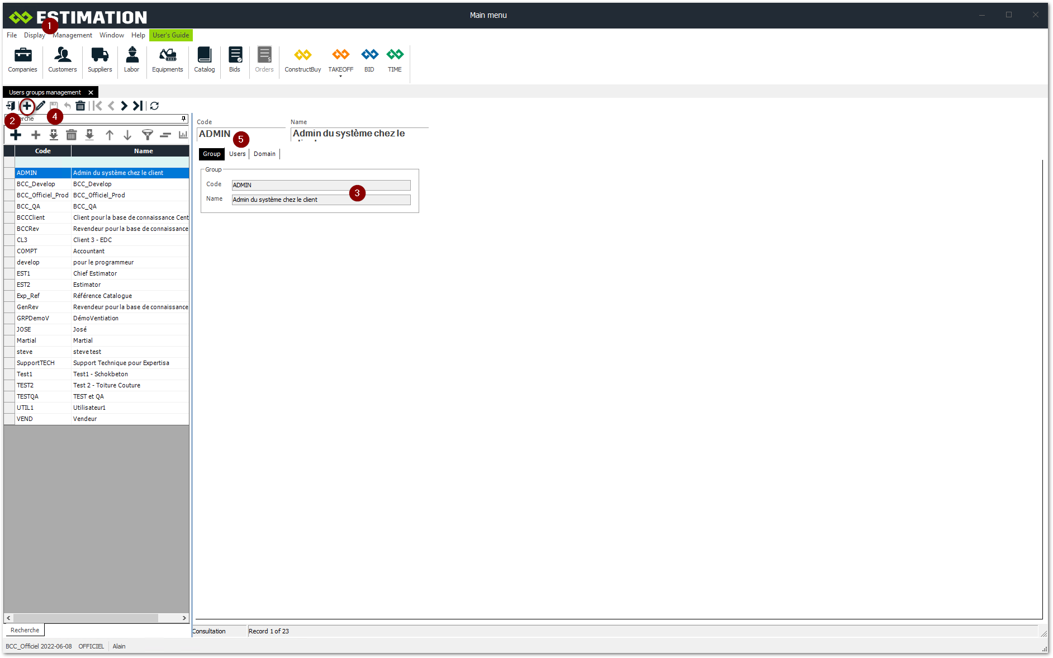Jump to the last record icon

(137, 106)
